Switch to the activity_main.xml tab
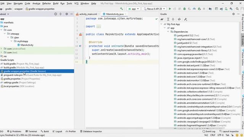 tap(88, 14)
